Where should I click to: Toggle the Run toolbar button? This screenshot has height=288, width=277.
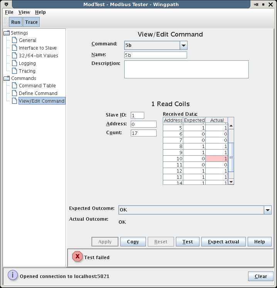coord(16,22)
